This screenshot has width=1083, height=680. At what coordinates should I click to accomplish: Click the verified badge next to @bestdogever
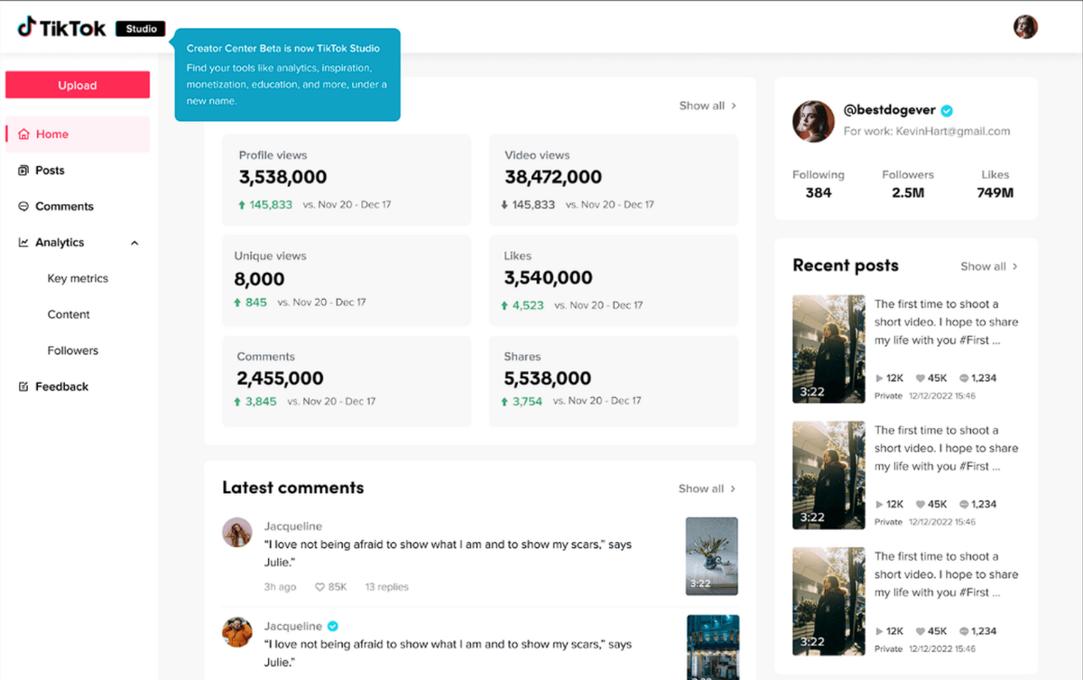[947, 111]
